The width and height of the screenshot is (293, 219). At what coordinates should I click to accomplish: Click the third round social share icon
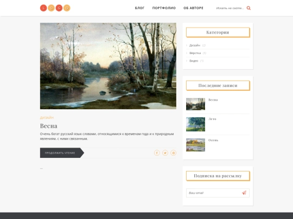(174, 153)
